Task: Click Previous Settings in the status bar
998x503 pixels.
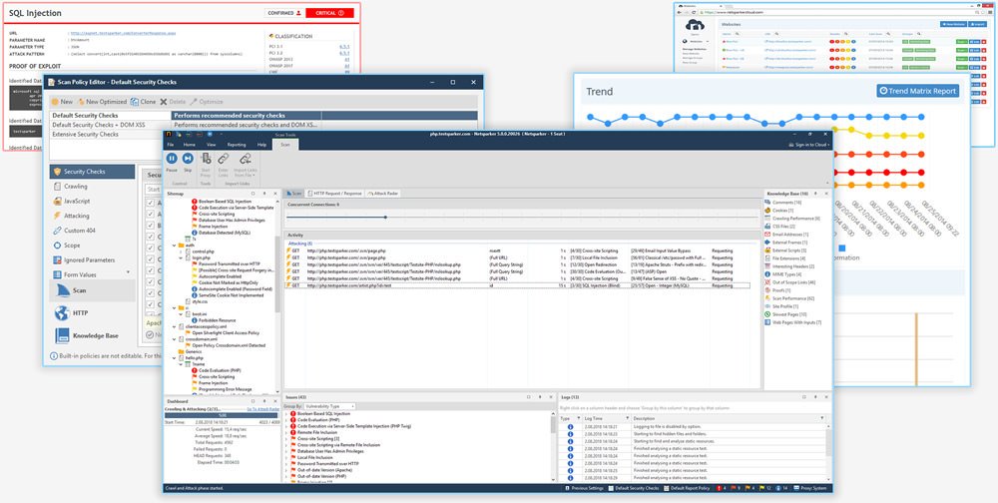Action: point(585,488)
